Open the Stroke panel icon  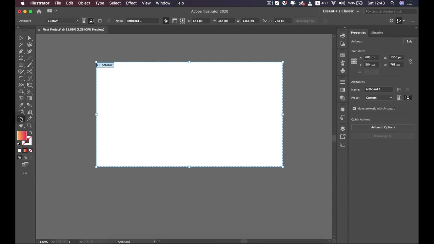click(343, 82)
